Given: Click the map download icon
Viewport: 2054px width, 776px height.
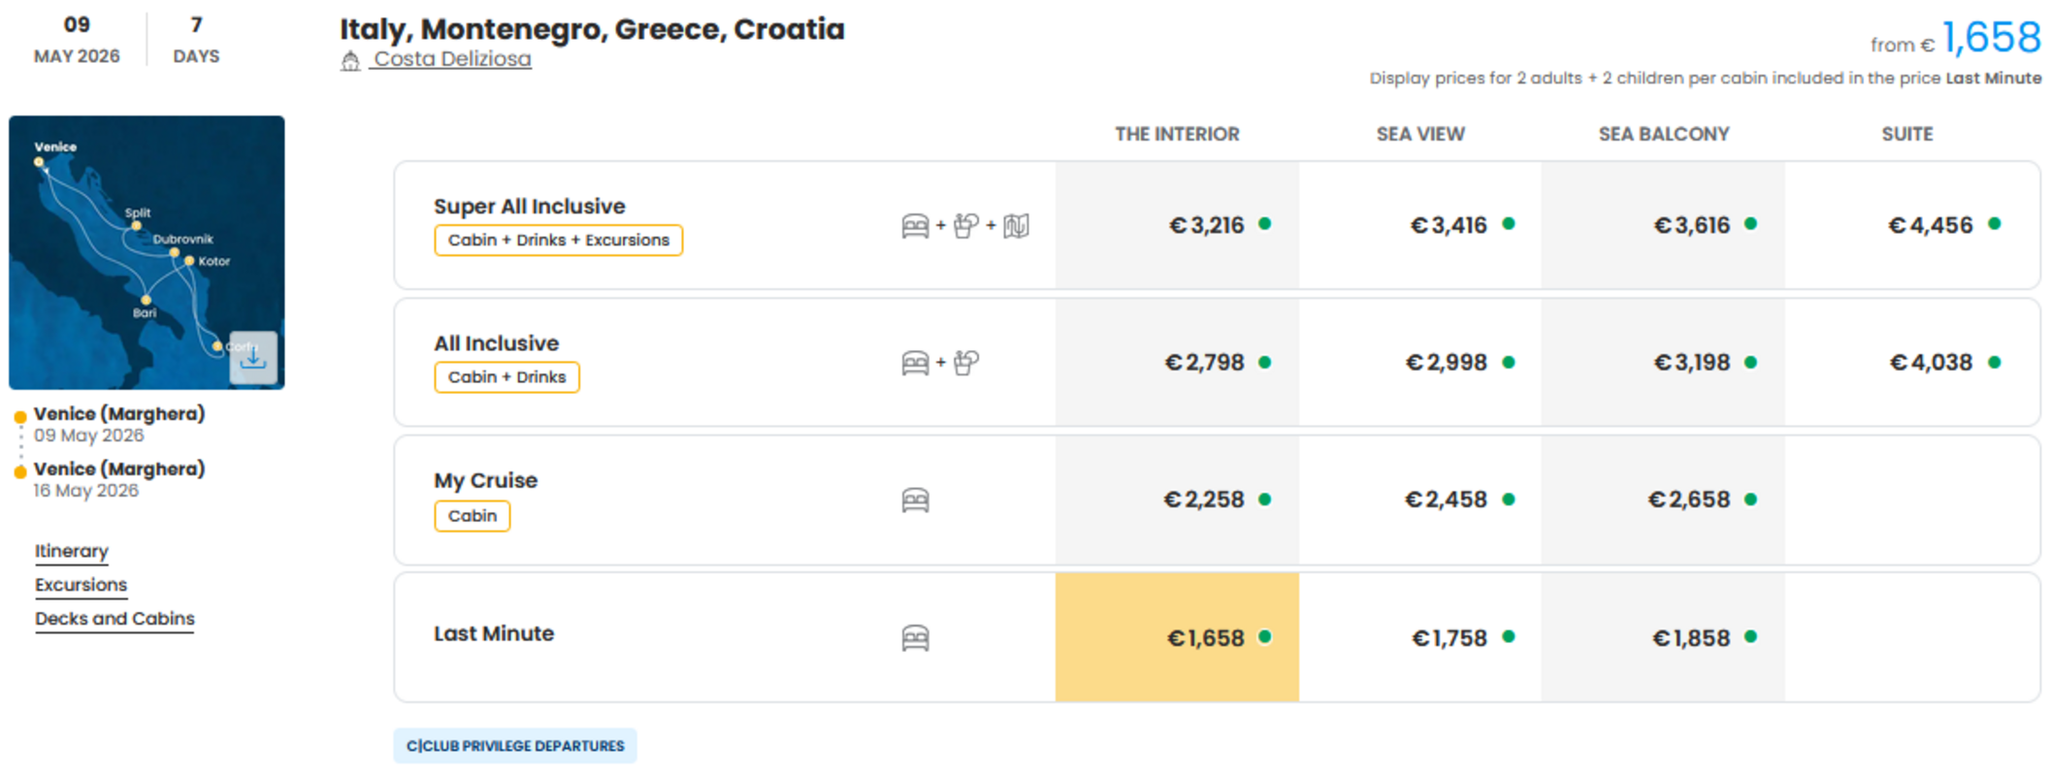Looking at the screenshot, I should [253, 358].
